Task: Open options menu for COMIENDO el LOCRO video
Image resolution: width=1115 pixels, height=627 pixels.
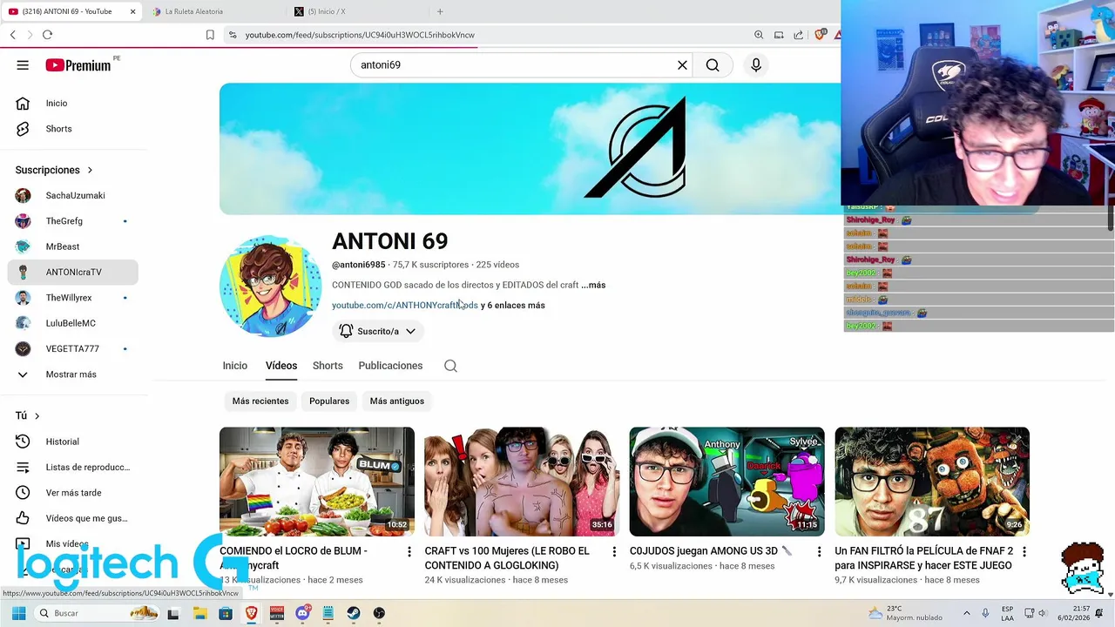Action: tap(409, 552)
